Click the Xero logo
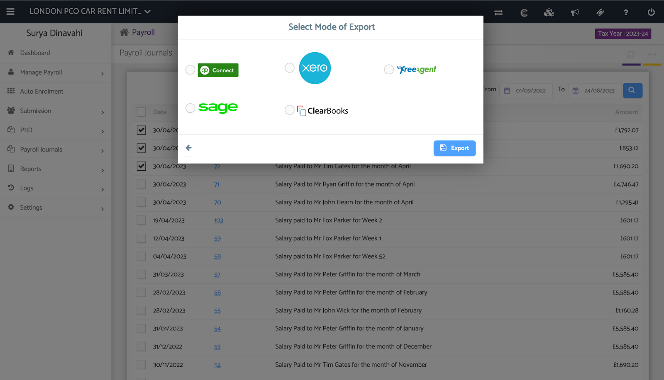 (x=315, y=68)
